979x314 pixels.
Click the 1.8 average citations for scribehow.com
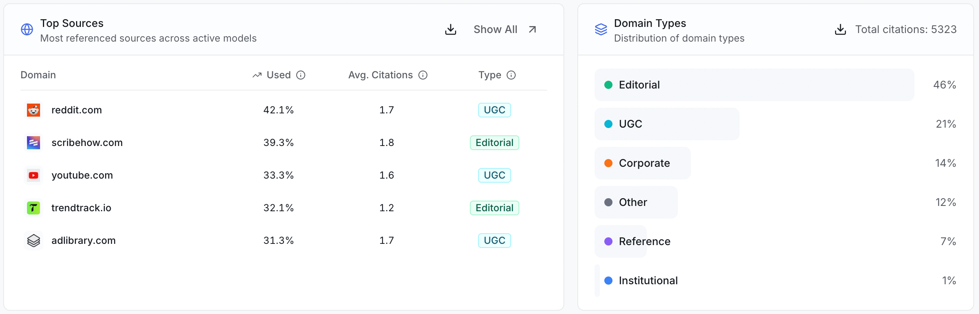(387, 143)
